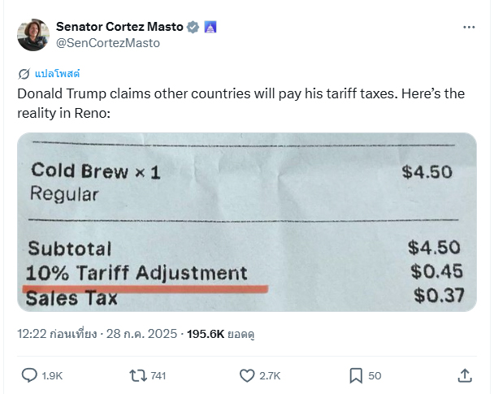Click the 741 reposts count
Viewport: 494px width, 394px height.
click(159, 375)
